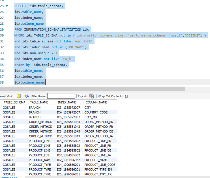Click the result grid view icon
Screen dimensions: 210x178
(x=19, y=96)
